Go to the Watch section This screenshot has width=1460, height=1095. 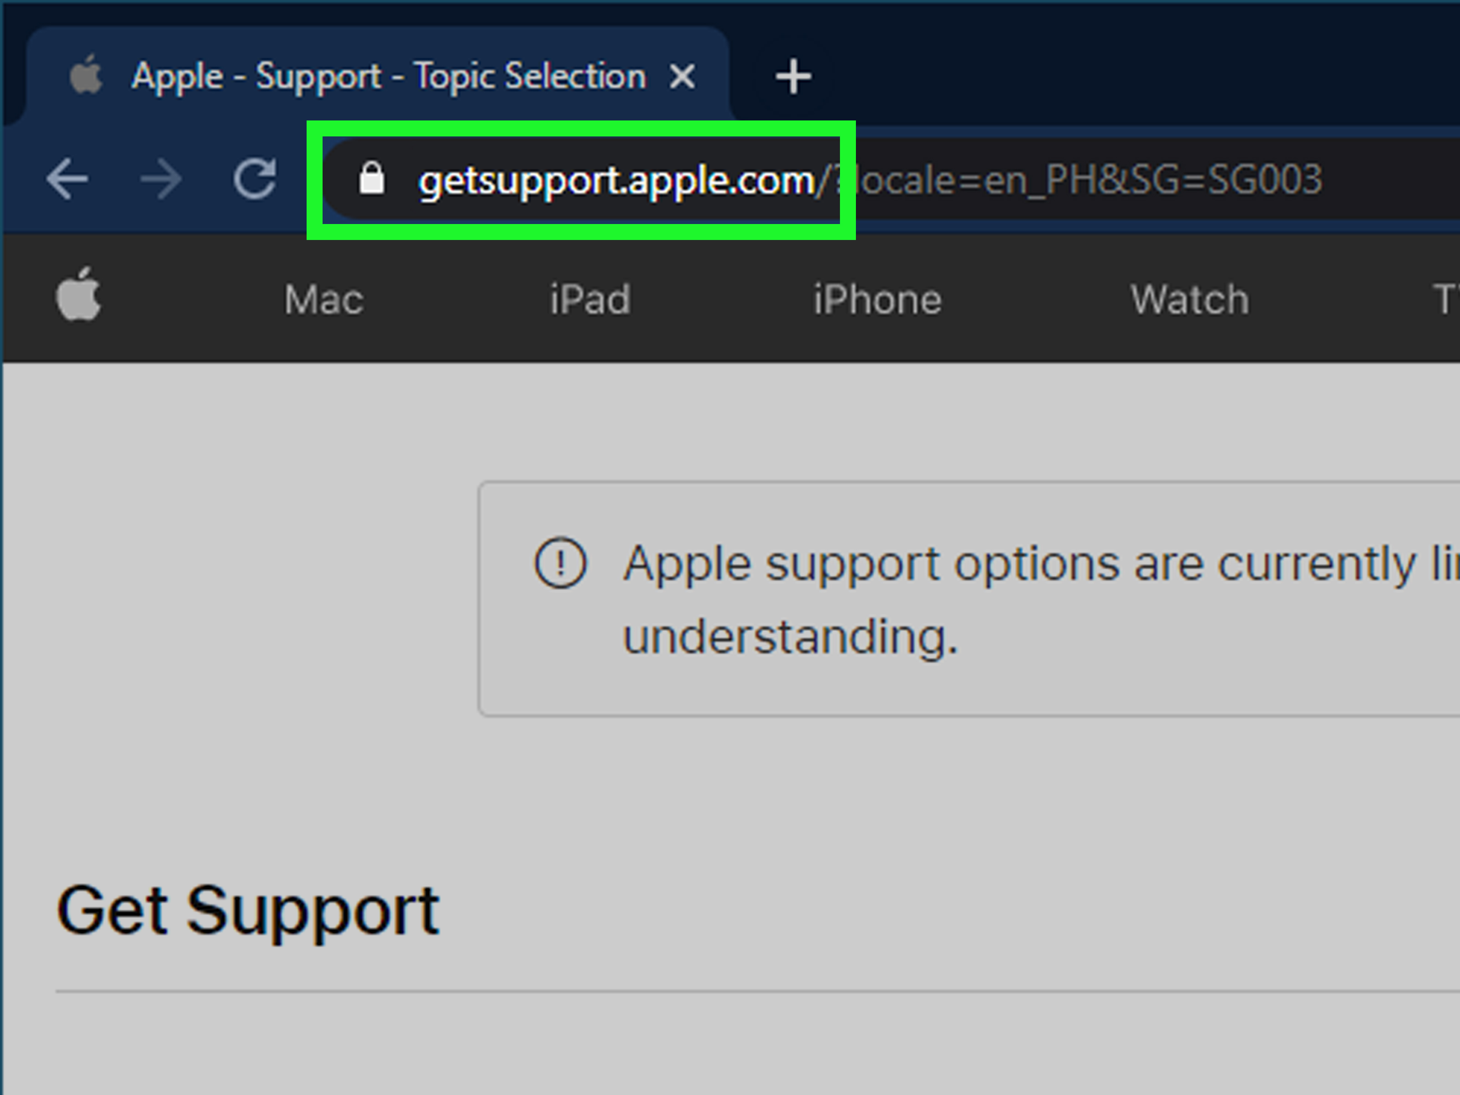point(1189,300)
